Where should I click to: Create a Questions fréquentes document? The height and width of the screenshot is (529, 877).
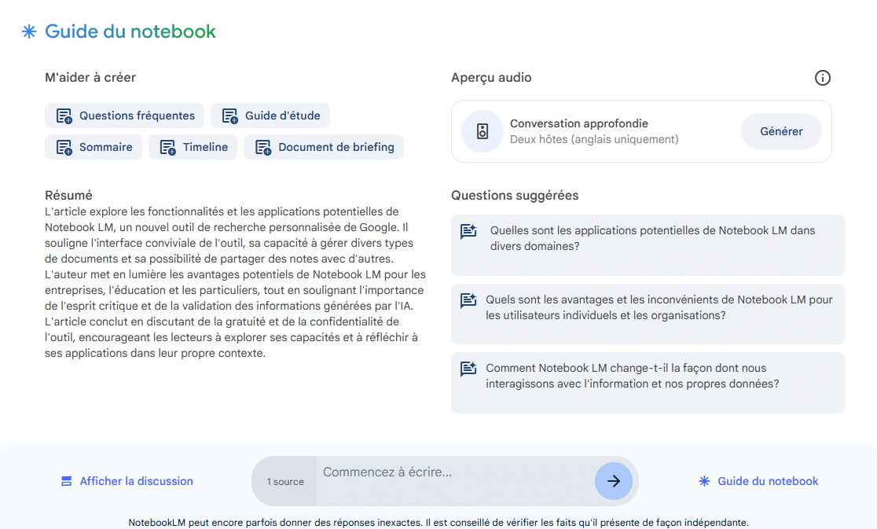(x=125, y=116)
